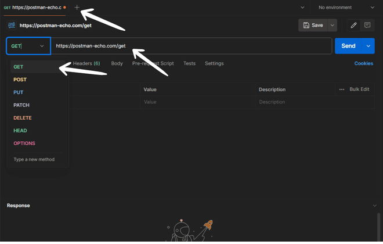Open the three-dots menu beside Bulk Edit

[342, 89]
